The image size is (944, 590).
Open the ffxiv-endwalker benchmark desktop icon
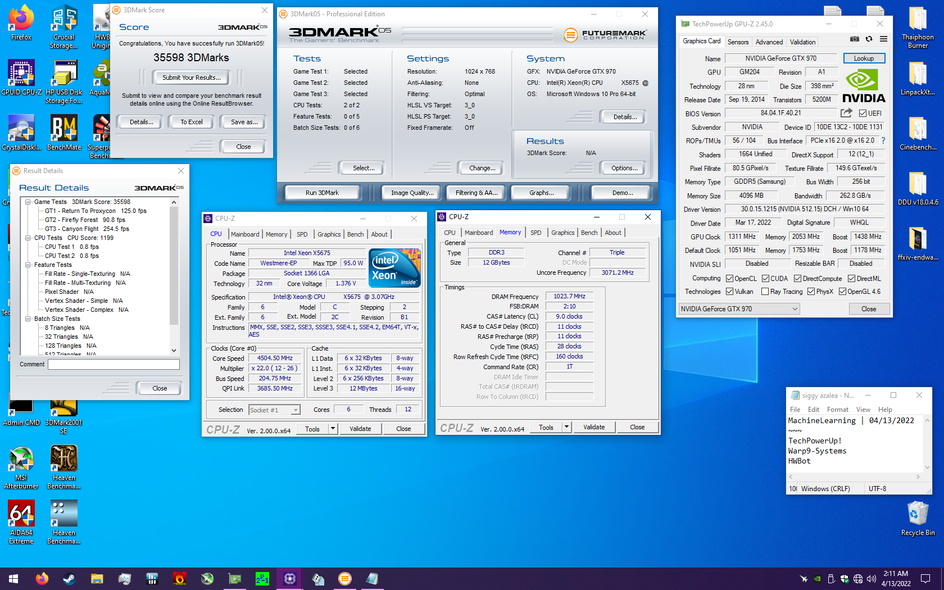pyautogui.click(x=918, y=243)
